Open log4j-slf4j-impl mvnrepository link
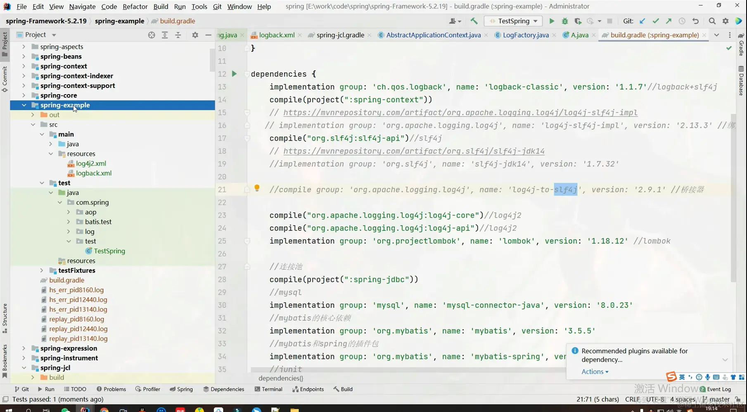The width and height of the screenshot is (747, 412). [x=460, y=113]
